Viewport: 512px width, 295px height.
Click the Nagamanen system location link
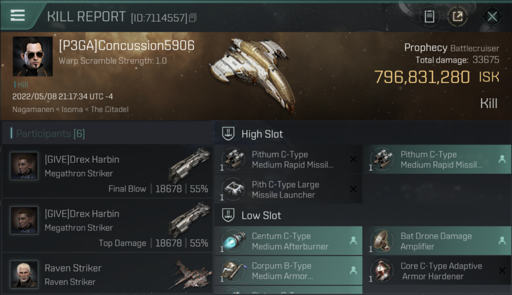(33, 109)
